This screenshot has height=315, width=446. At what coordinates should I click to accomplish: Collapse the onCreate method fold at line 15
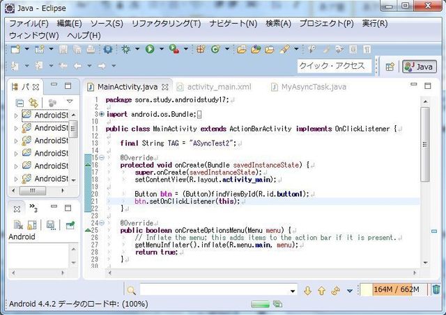tap(102, 157)
